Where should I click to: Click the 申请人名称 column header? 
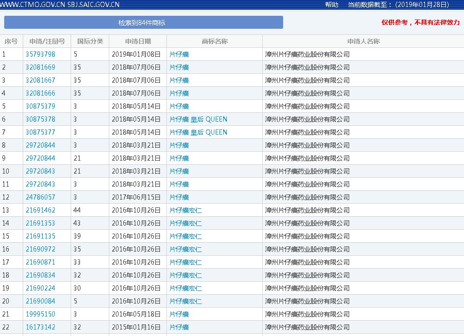364,41
